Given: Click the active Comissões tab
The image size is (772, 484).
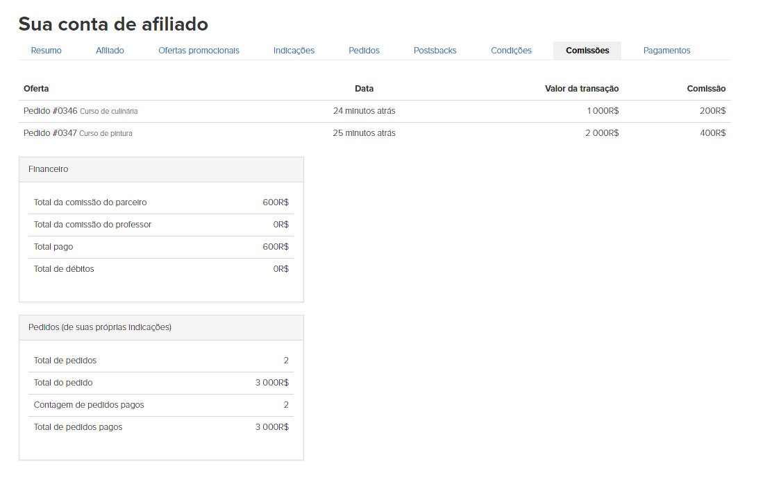Looking at the screenshot, I should 587,51.
